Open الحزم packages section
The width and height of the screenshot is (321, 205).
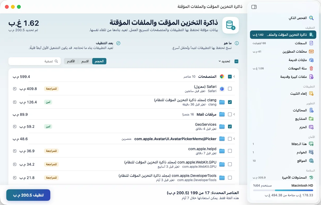[x=283, y=127]
